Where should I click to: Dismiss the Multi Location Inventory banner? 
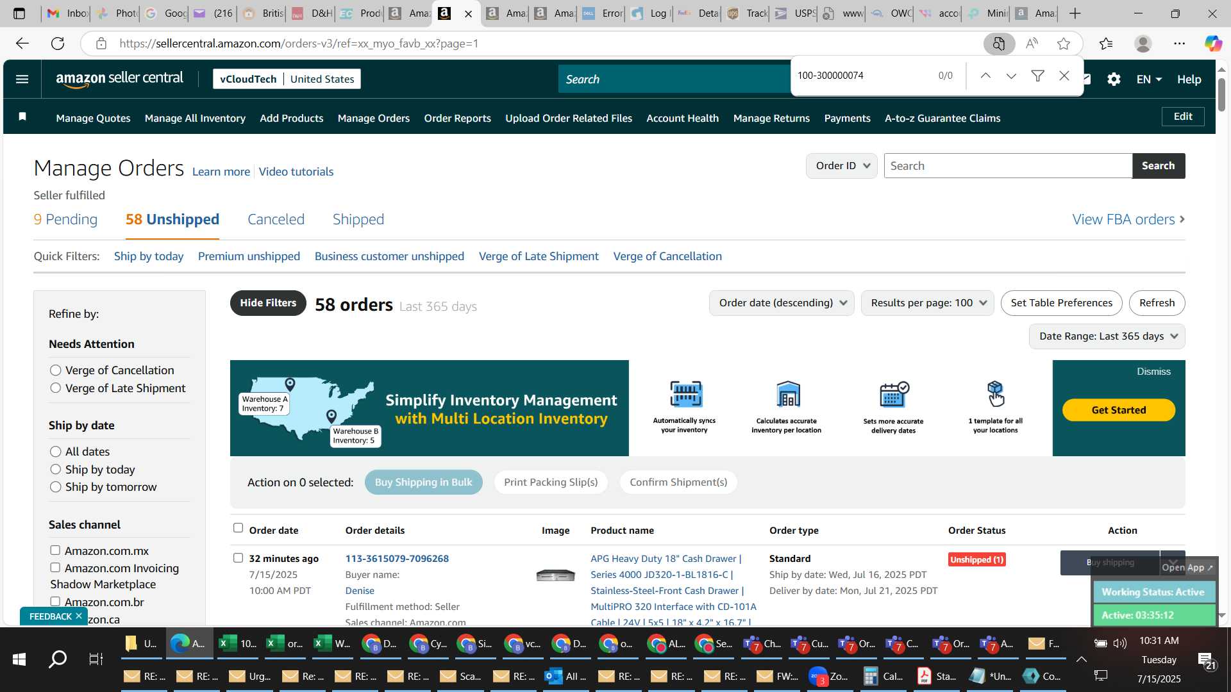pos(1153,372)
